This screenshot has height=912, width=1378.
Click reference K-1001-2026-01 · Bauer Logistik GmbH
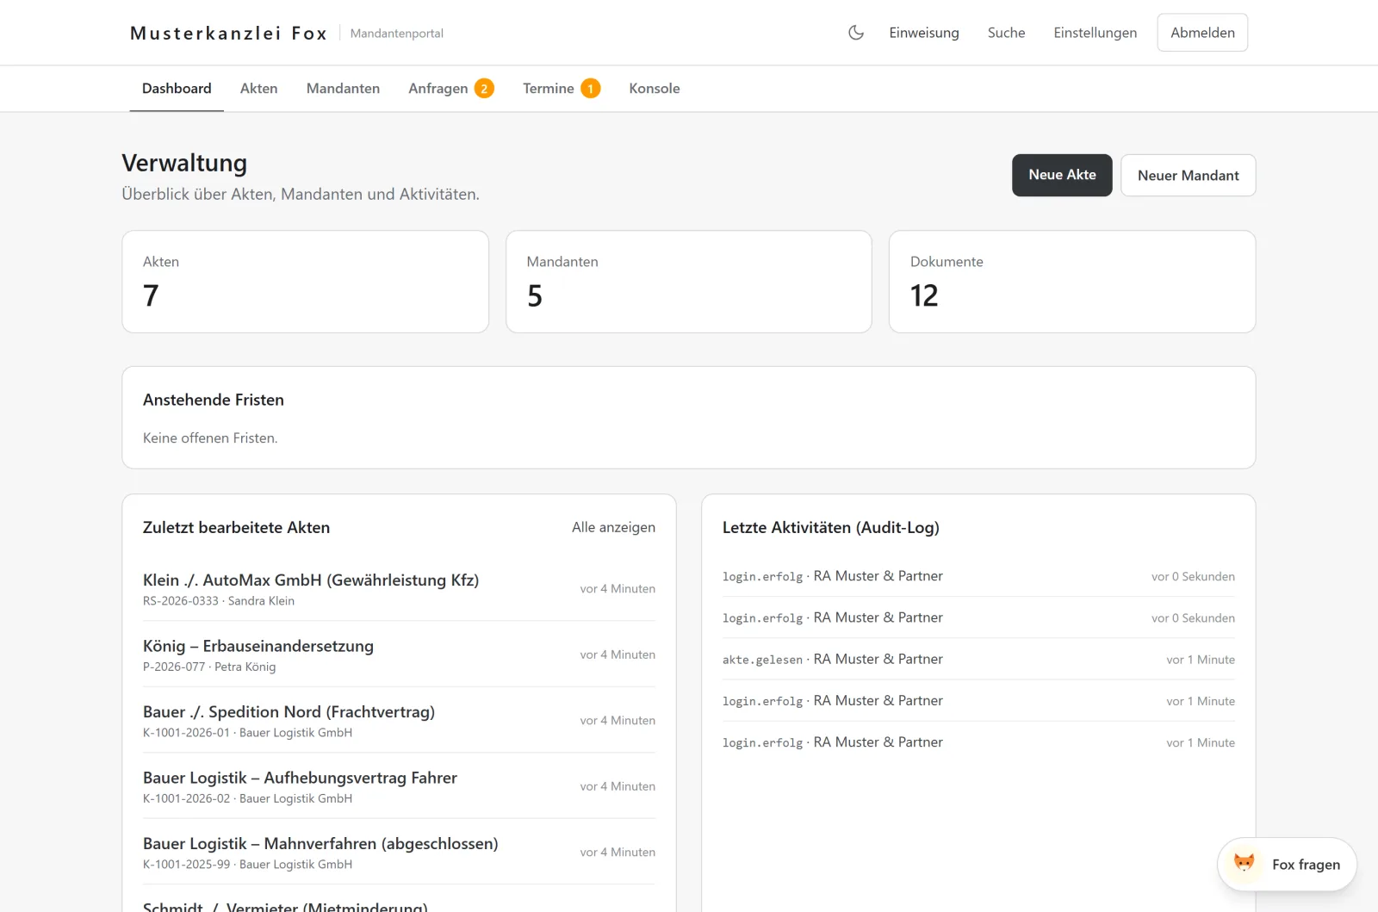247,733
